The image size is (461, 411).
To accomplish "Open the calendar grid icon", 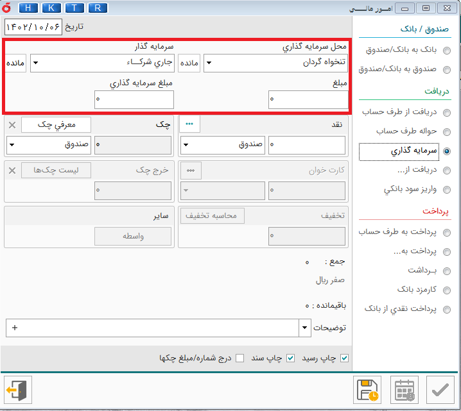I will point(404,389).
